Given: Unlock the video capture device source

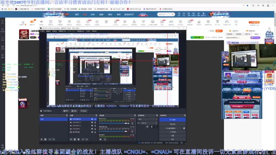Looking at the screenshot, I should coord(95,119).
